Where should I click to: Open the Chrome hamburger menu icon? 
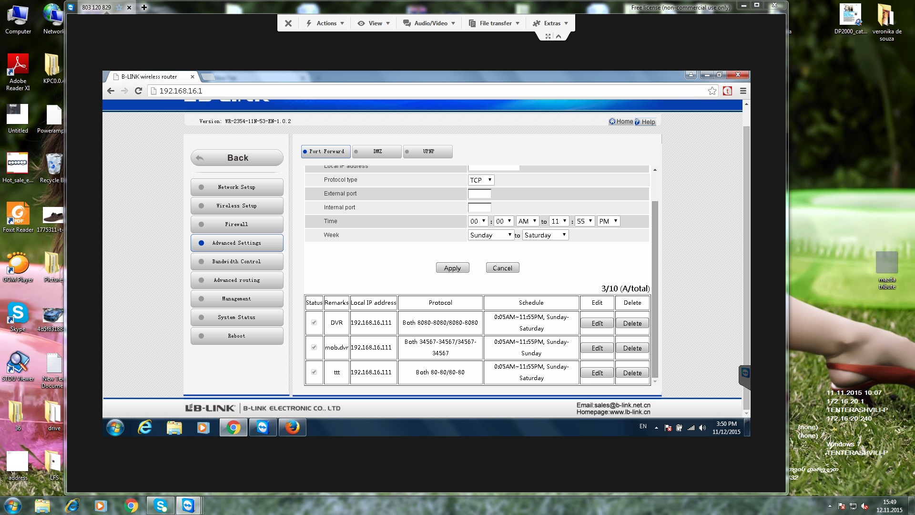coord(742,91)
